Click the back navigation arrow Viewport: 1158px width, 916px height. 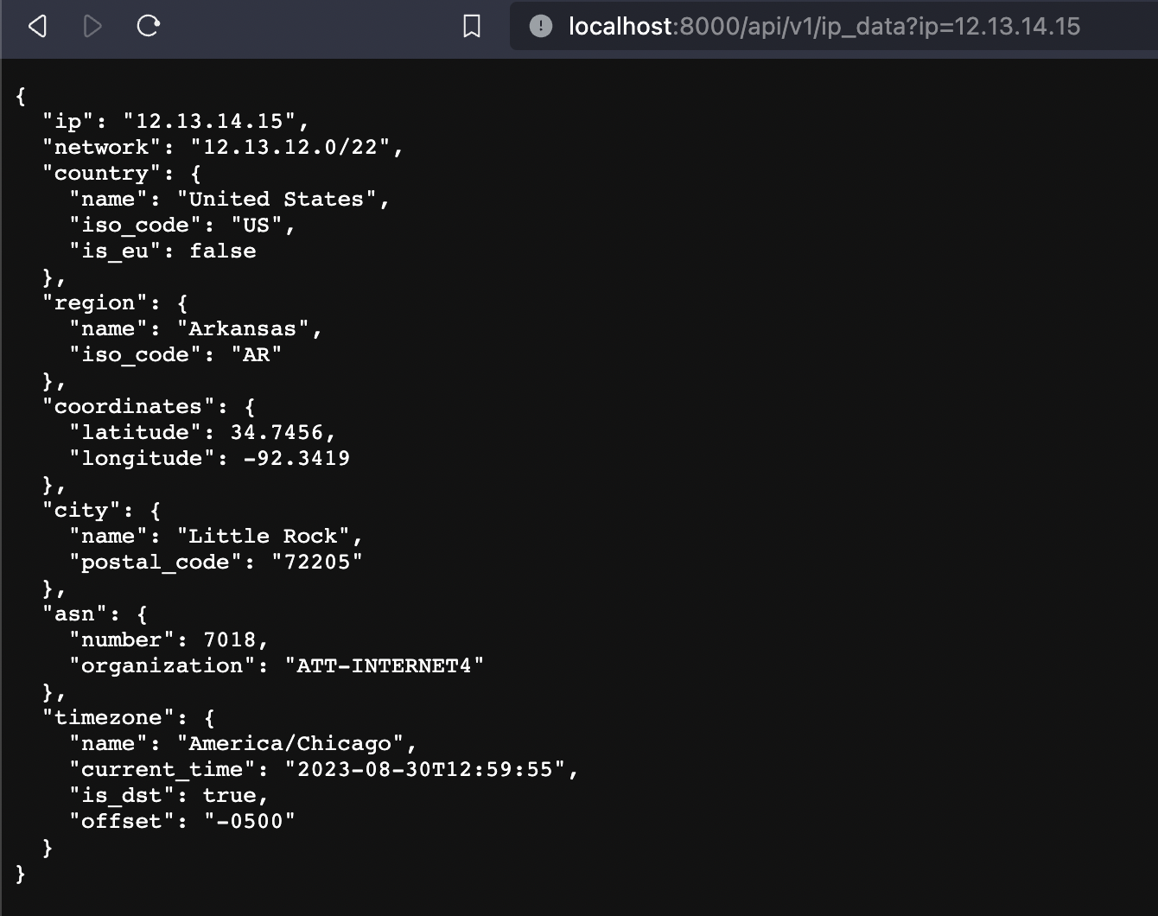pyautogui.click(x=36, y=27)
